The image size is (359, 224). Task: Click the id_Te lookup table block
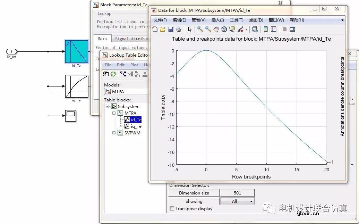76,51
